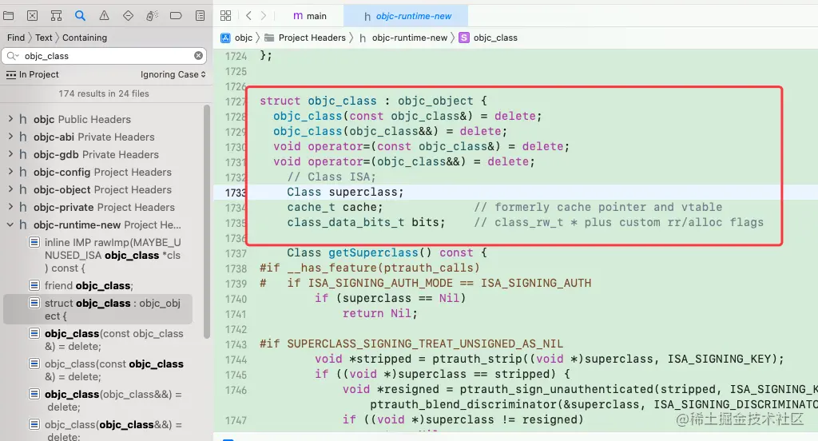818x441 pixels.
Task: Clear the objc_class search field
Action: pos(199,56)
